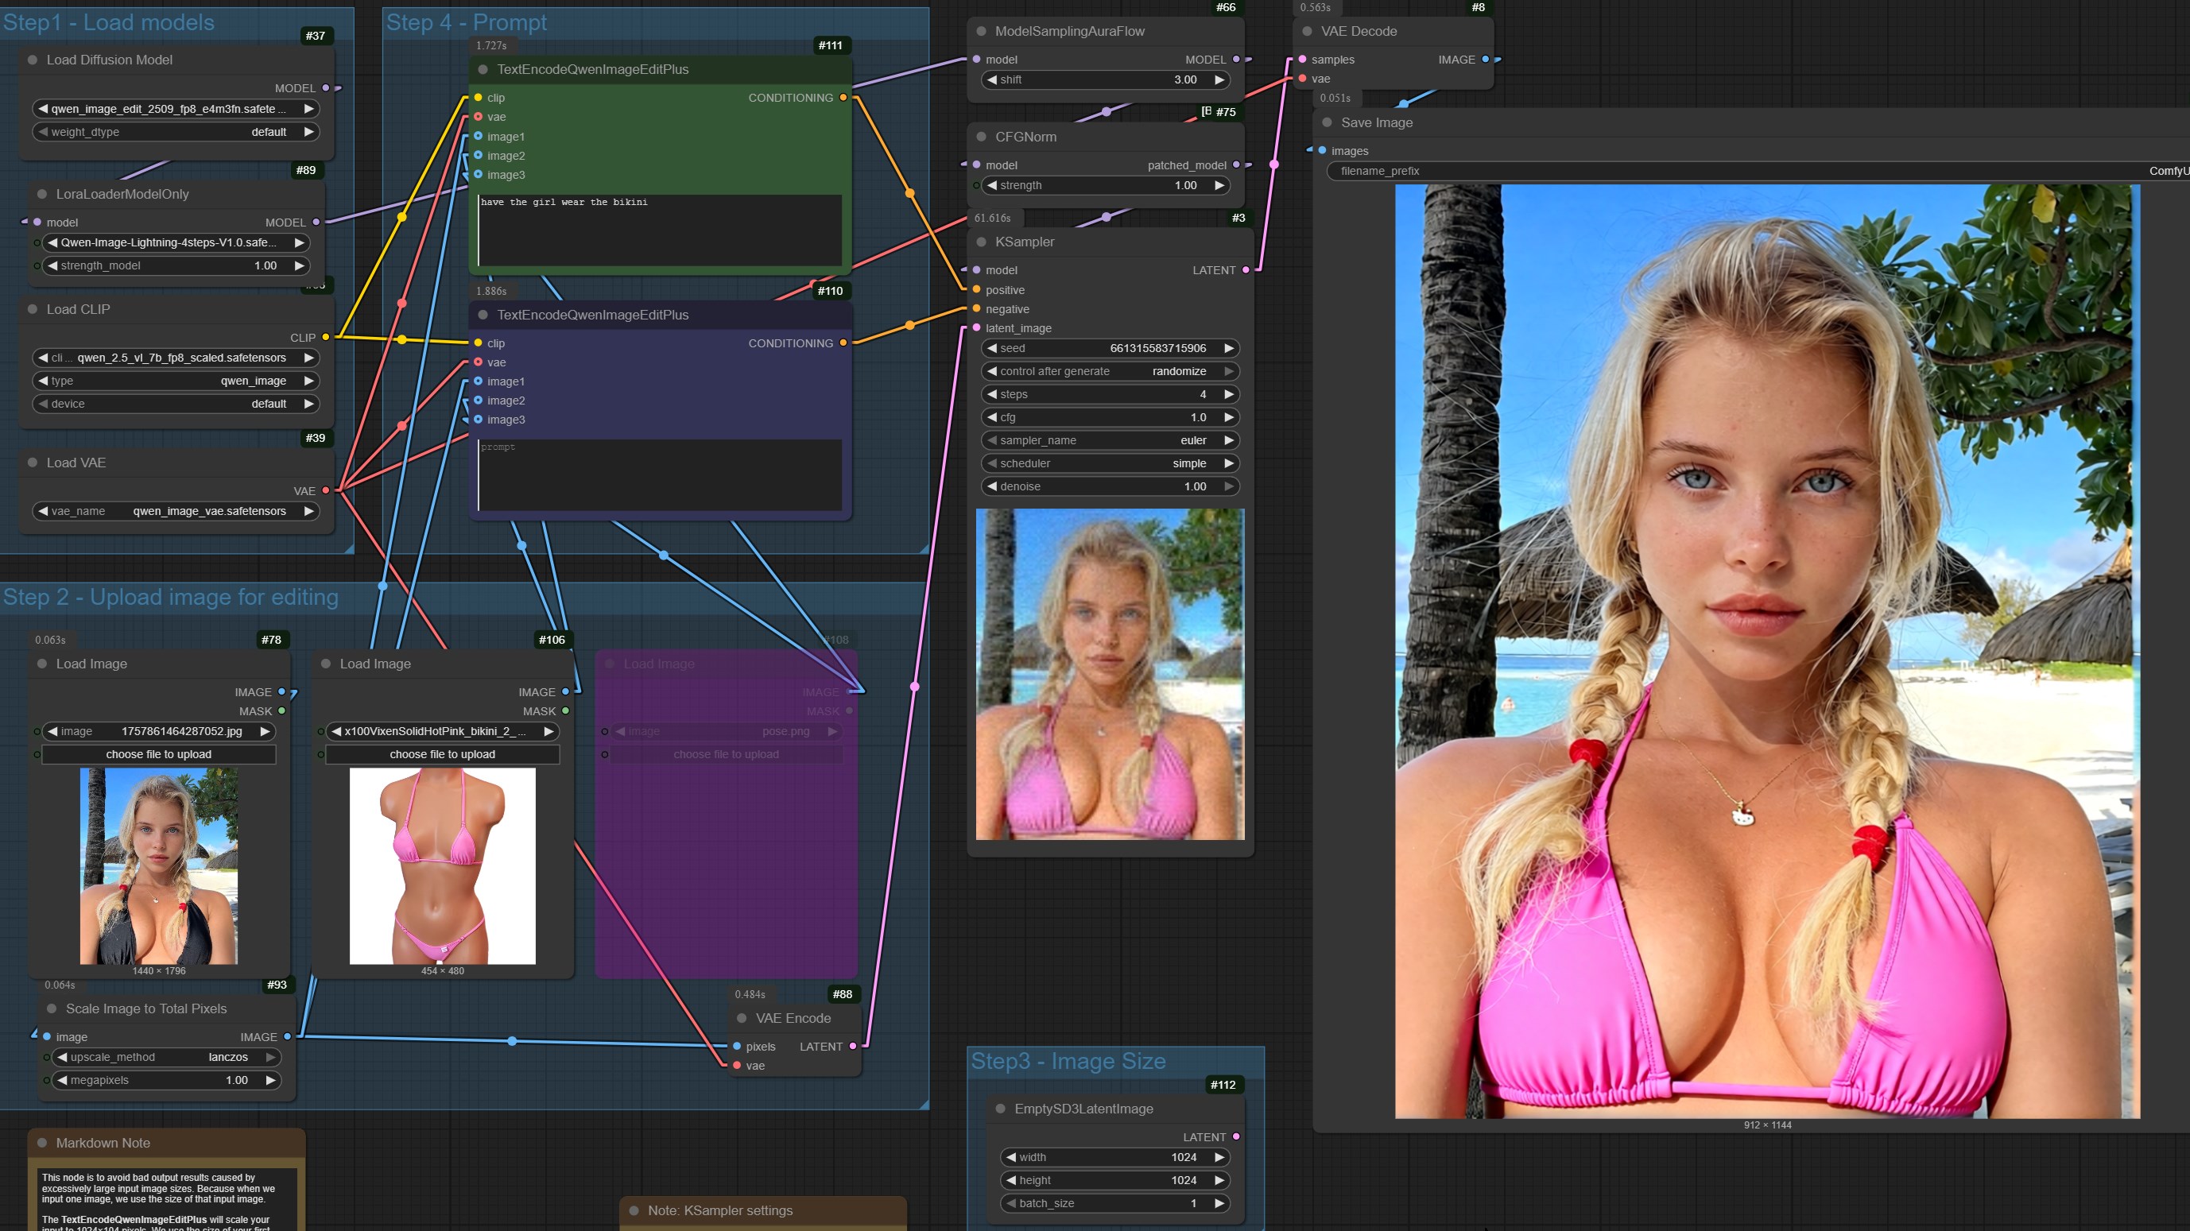2190x1231 pixels.
Task: Collapse the Note: KSampler settings node dot
Action: (634, 1210)
